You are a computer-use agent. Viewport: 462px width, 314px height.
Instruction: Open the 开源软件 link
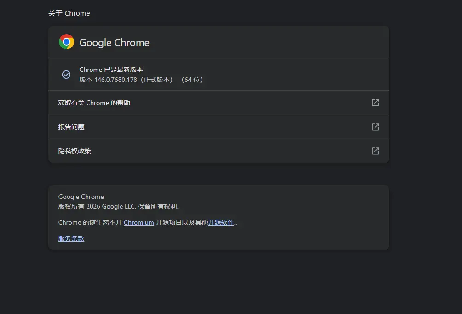coord(220,222)
